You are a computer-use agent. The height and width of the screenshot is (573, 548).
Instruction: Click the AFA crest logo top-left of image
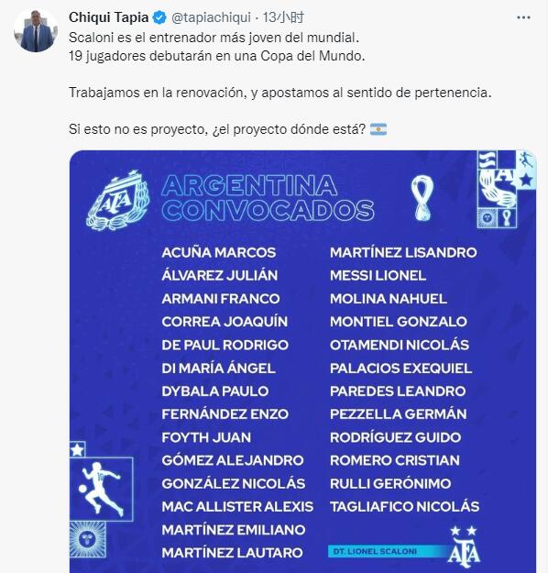[x=118, y=200]
